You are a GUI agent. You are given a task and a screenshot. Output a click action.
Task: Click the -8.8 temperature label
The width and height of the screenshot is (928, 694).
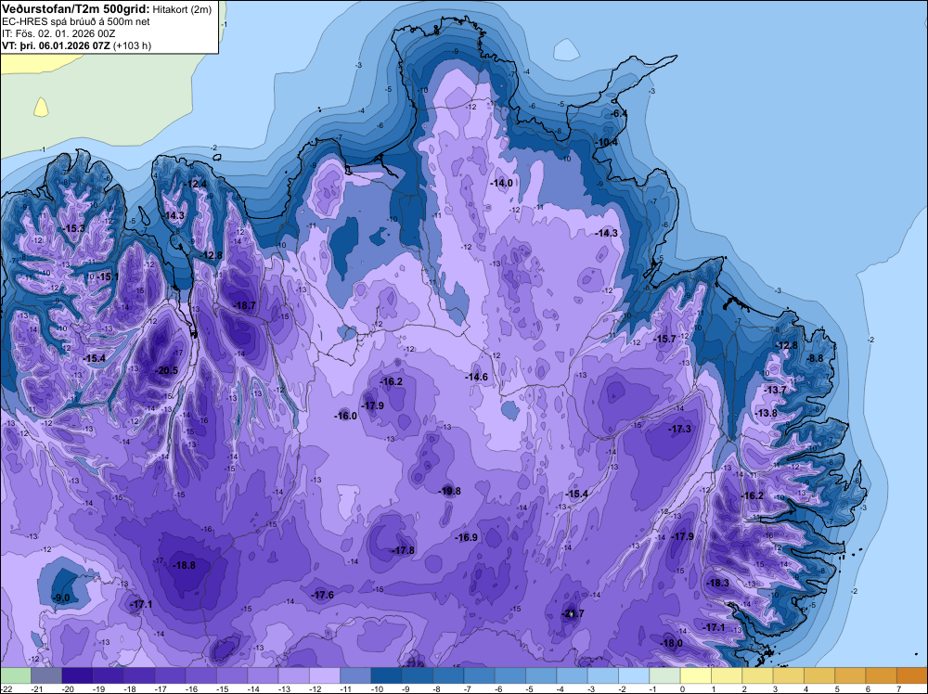[815, 358]
